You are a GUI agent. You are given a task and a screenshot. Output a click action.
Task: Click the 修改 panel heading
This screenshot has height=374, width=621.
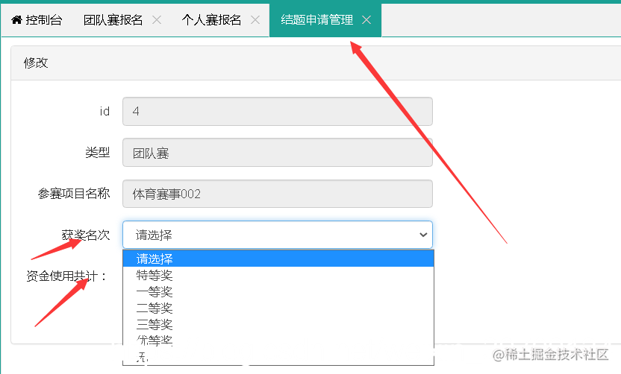pos(36,63)
